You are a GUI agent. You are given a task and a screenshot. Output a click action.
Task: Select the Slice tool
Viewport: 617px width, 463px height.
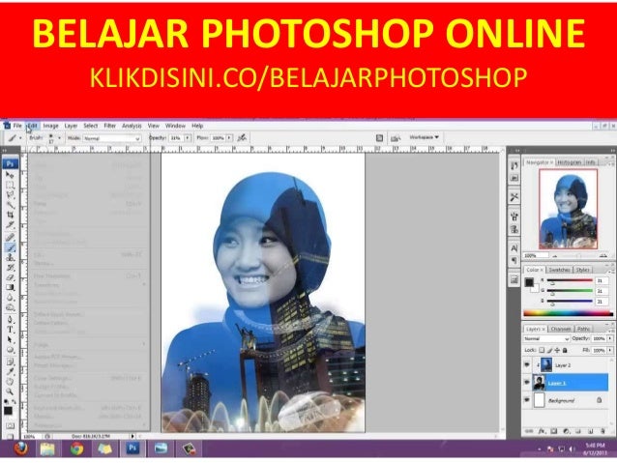click(x=11, y=224)
